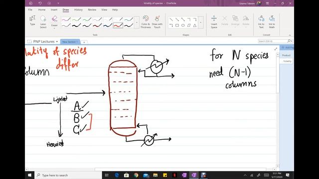Click the Insert Space tool

[214, 22]
